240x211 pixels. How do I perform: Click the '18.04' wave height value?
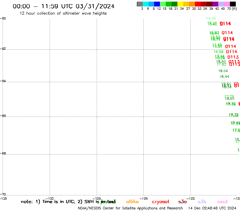[x=223, y=71]
